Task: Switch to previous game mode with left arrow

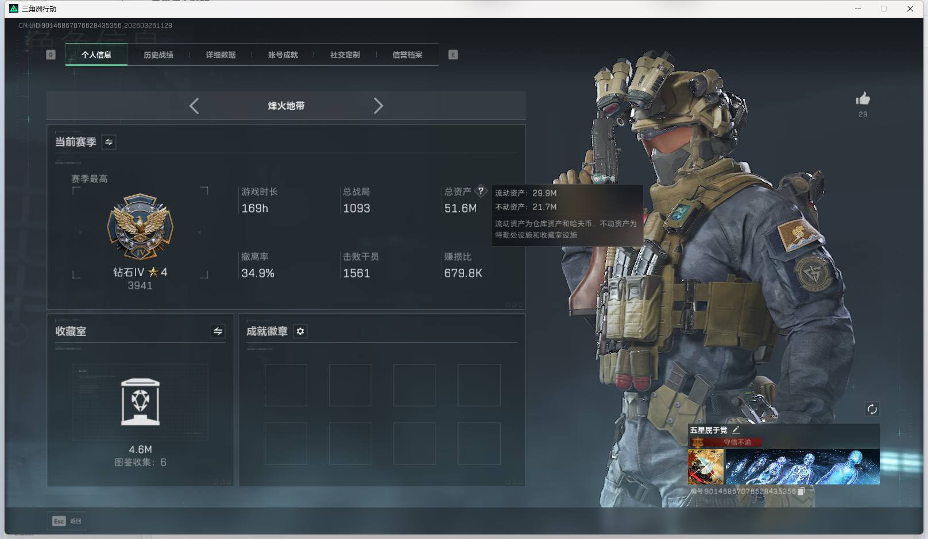Action: click(x=194, y=106)
